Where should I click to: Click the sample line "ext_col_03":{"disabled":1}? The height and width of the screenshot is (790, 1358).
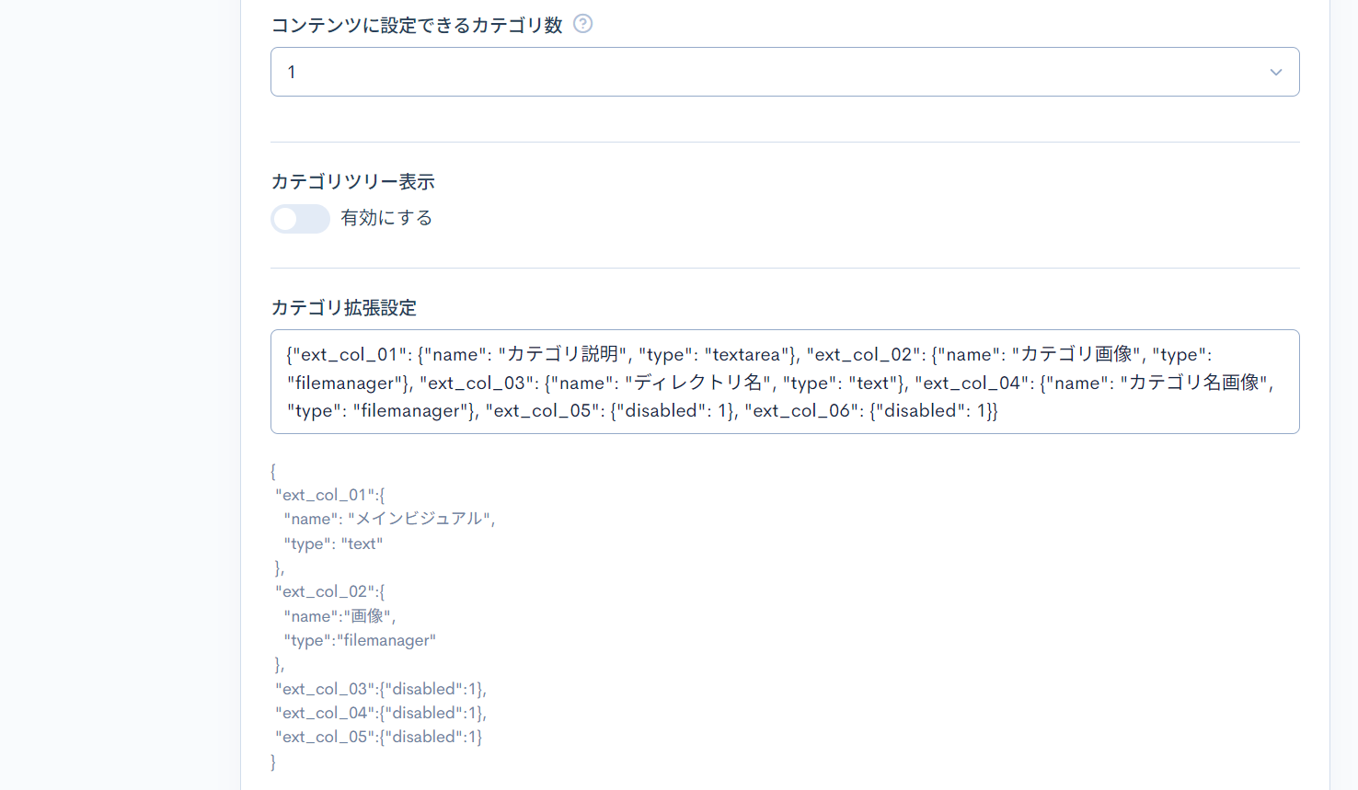(380, 689)
